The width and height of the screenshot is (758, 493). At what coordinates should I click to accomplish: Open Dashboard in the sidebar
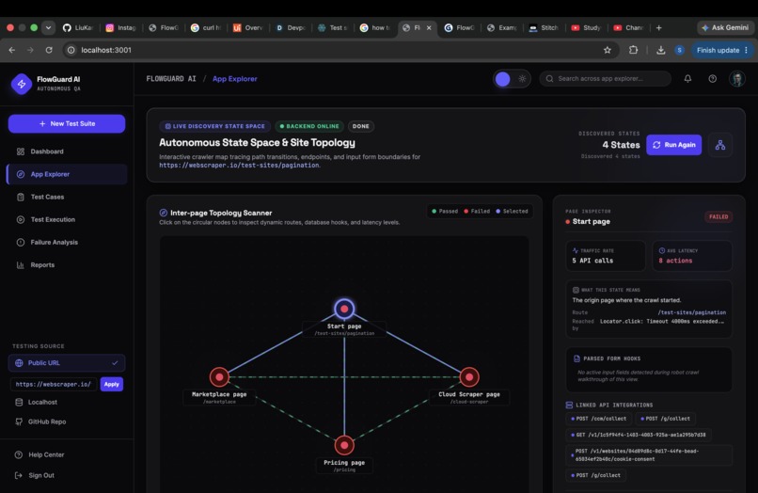tap(67, 151)
